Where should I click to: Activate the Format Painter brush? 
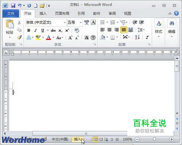tap(19, 37)
